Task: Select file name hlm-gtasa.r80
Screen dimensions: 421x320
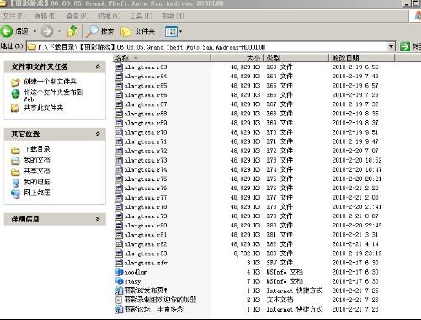Action: click(x=146, y=226)
